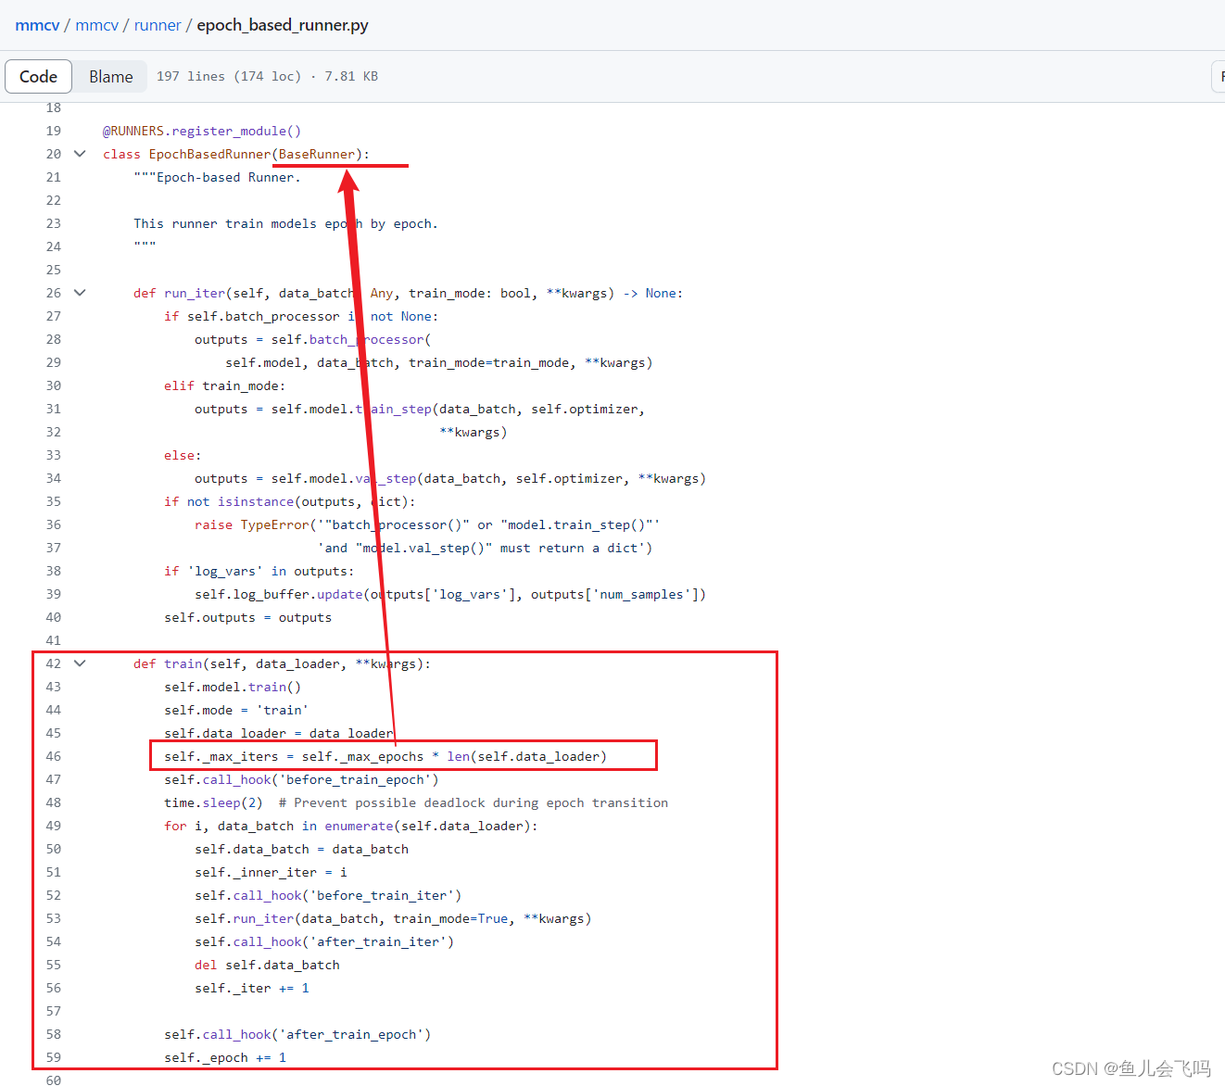Click the batch_processor call on line 28
This screenshot has height=1086, width=1225.
[x=367, y=339]
